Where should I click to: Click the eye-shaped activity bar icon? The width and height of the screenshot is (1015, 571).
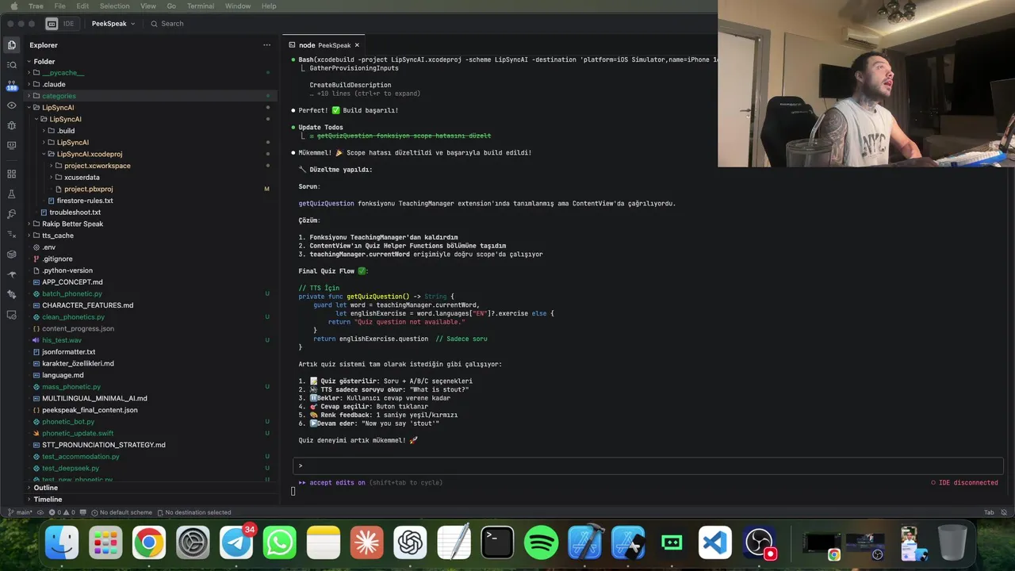(x=11, y=105)
